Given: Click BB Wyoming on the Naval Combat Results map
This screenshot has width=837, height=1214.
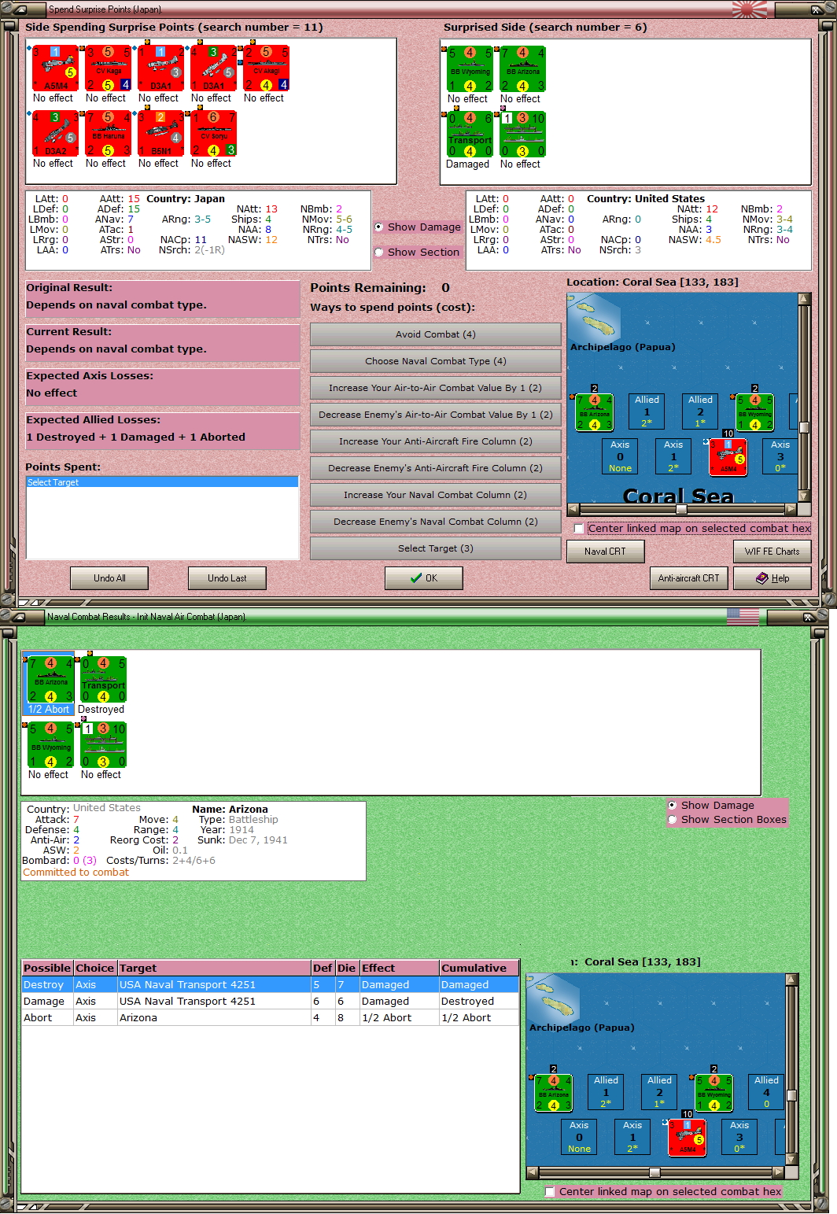Looking at the screenshot, I should pos(713,1094).
